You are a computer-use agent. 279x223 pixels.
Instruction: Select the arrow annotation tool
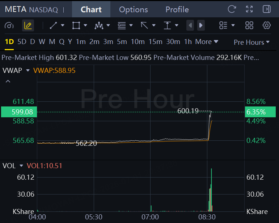[x=144, y=25]
